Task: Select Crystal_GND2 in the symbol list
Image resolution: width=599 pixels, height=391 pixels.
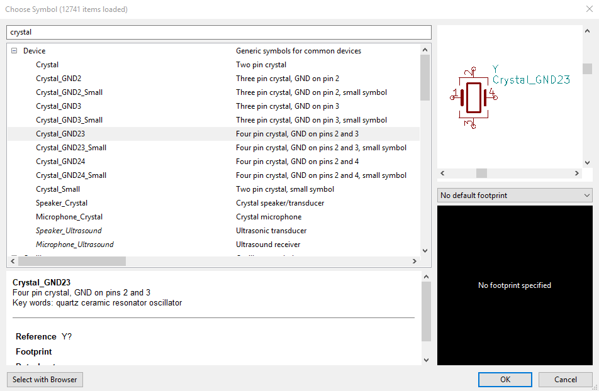Action: click(59, 79)
